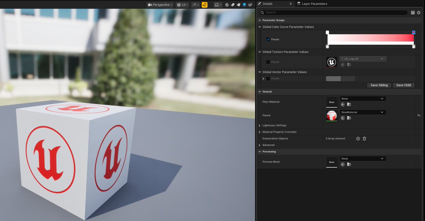Screen dimensions: 425x221
Task: Enable the vector Param override checkbox
Action: pos(268,79)
